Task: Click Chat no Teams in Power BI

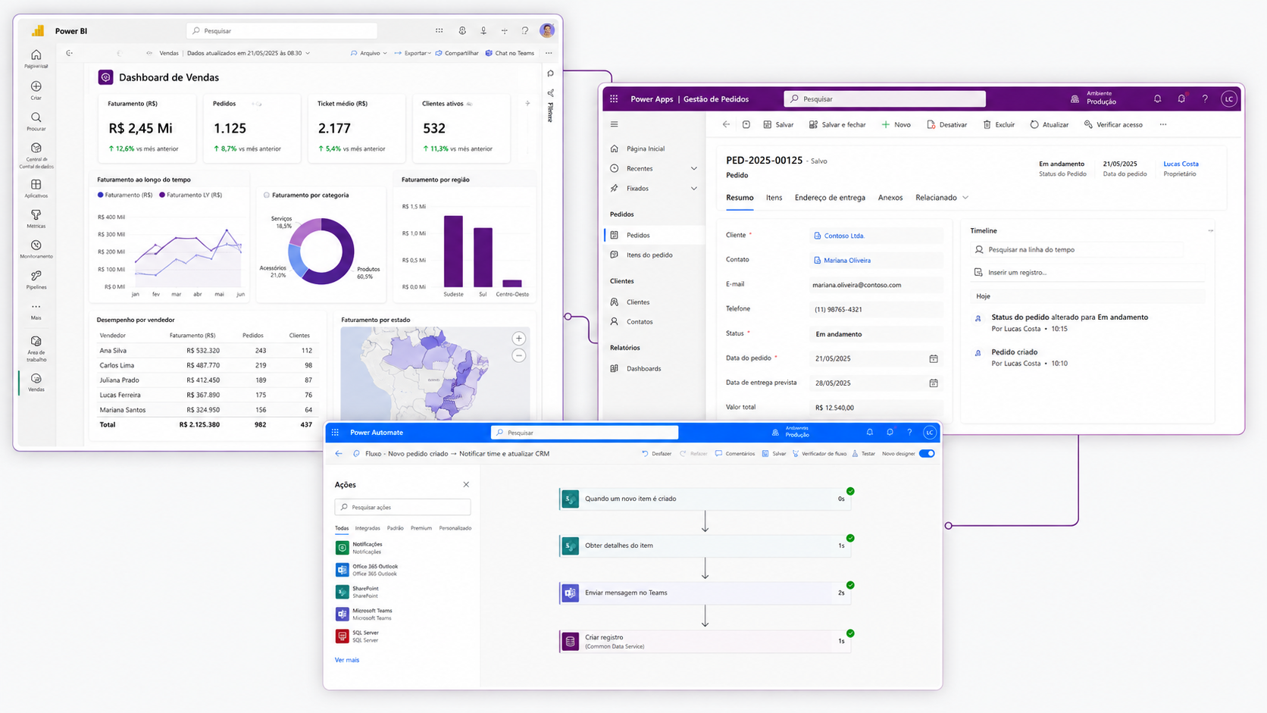Action: point(509,53)
